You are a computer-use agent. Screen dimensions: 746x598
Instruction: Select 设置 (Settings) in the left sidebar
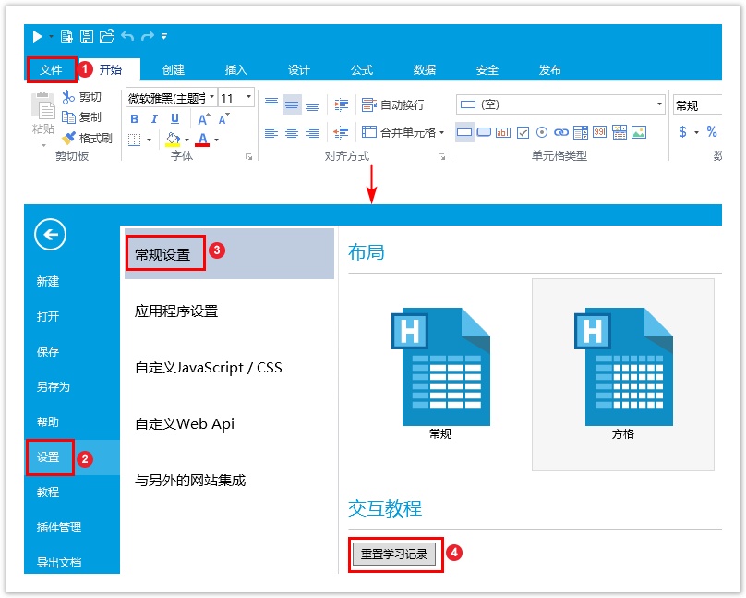coord(49,457)
